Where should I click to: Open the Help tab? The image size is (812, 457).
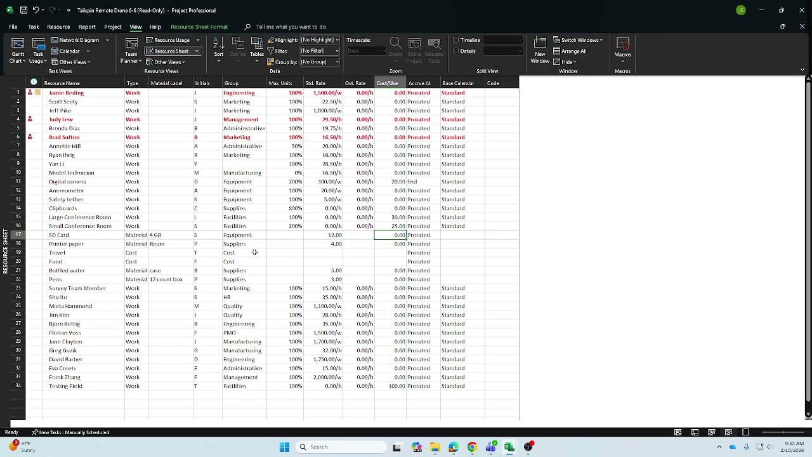coord(155,27)
